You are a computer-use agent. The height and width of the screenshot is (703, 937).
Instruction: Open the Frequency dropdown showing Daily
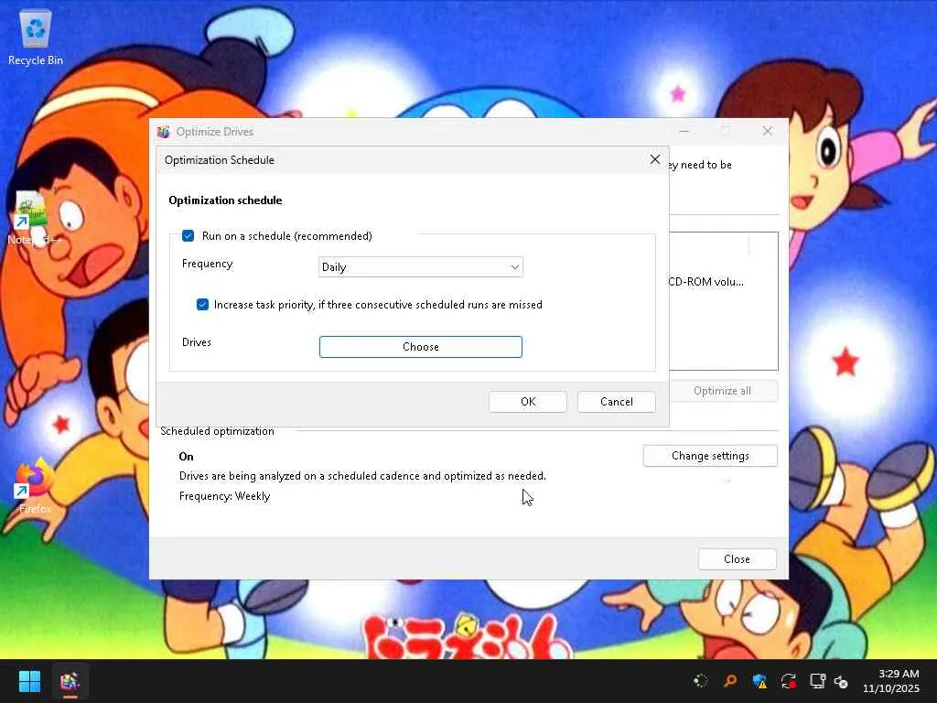421,267
